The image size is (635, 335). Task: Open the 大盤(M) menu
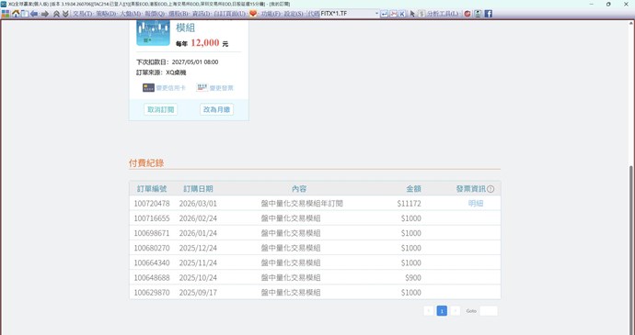[131, 14]
